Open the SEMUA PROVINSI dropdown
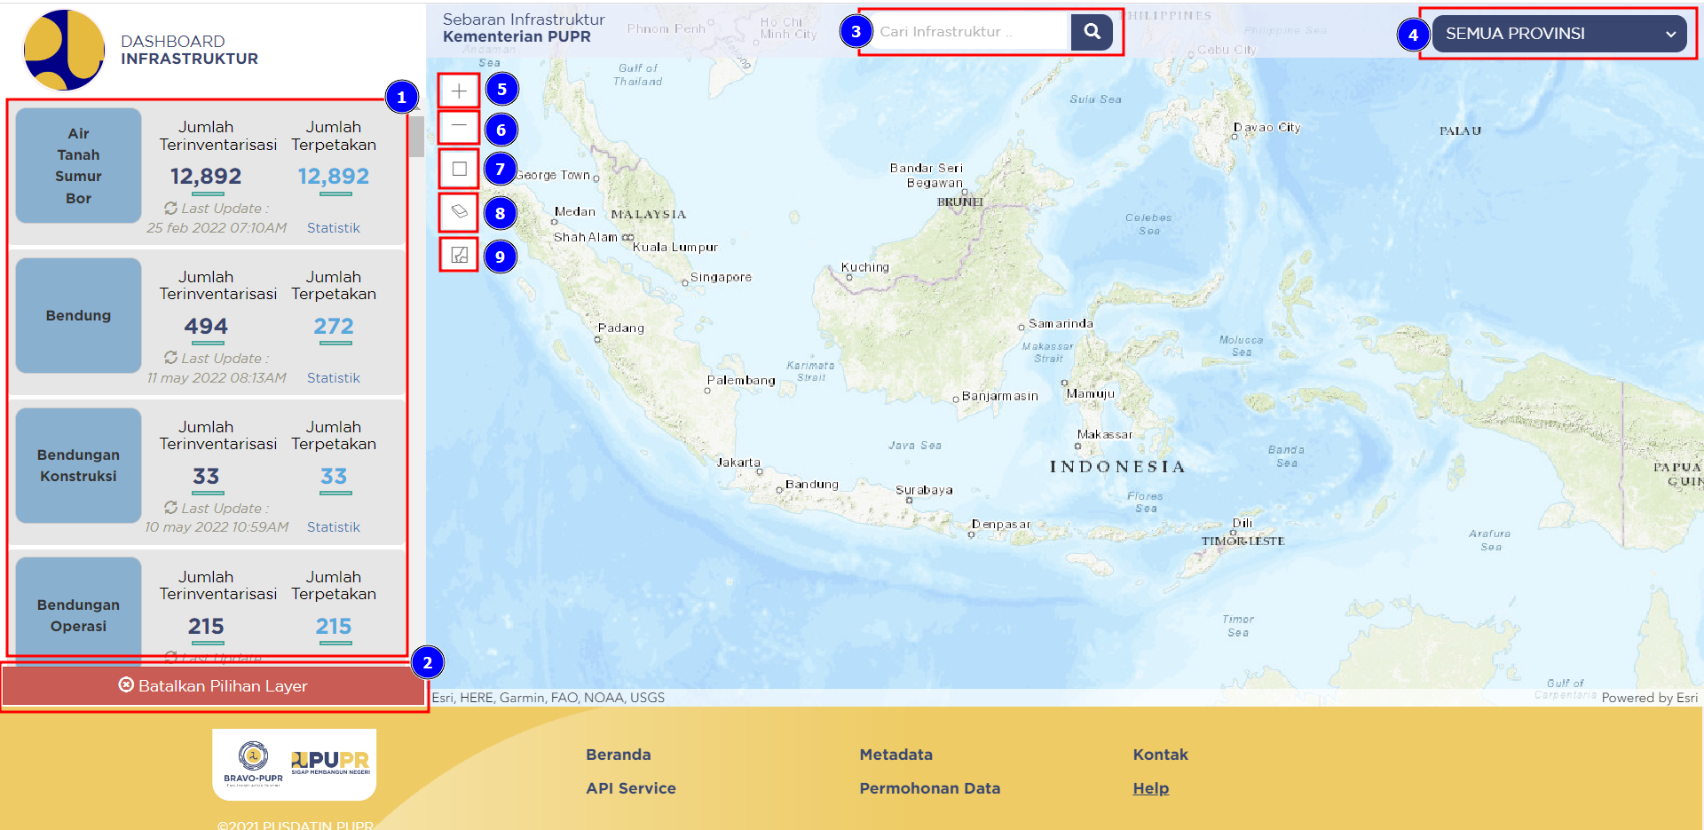Image resolution: width=1704 pixels, height=830 pixels. [x=1558, y=34]
